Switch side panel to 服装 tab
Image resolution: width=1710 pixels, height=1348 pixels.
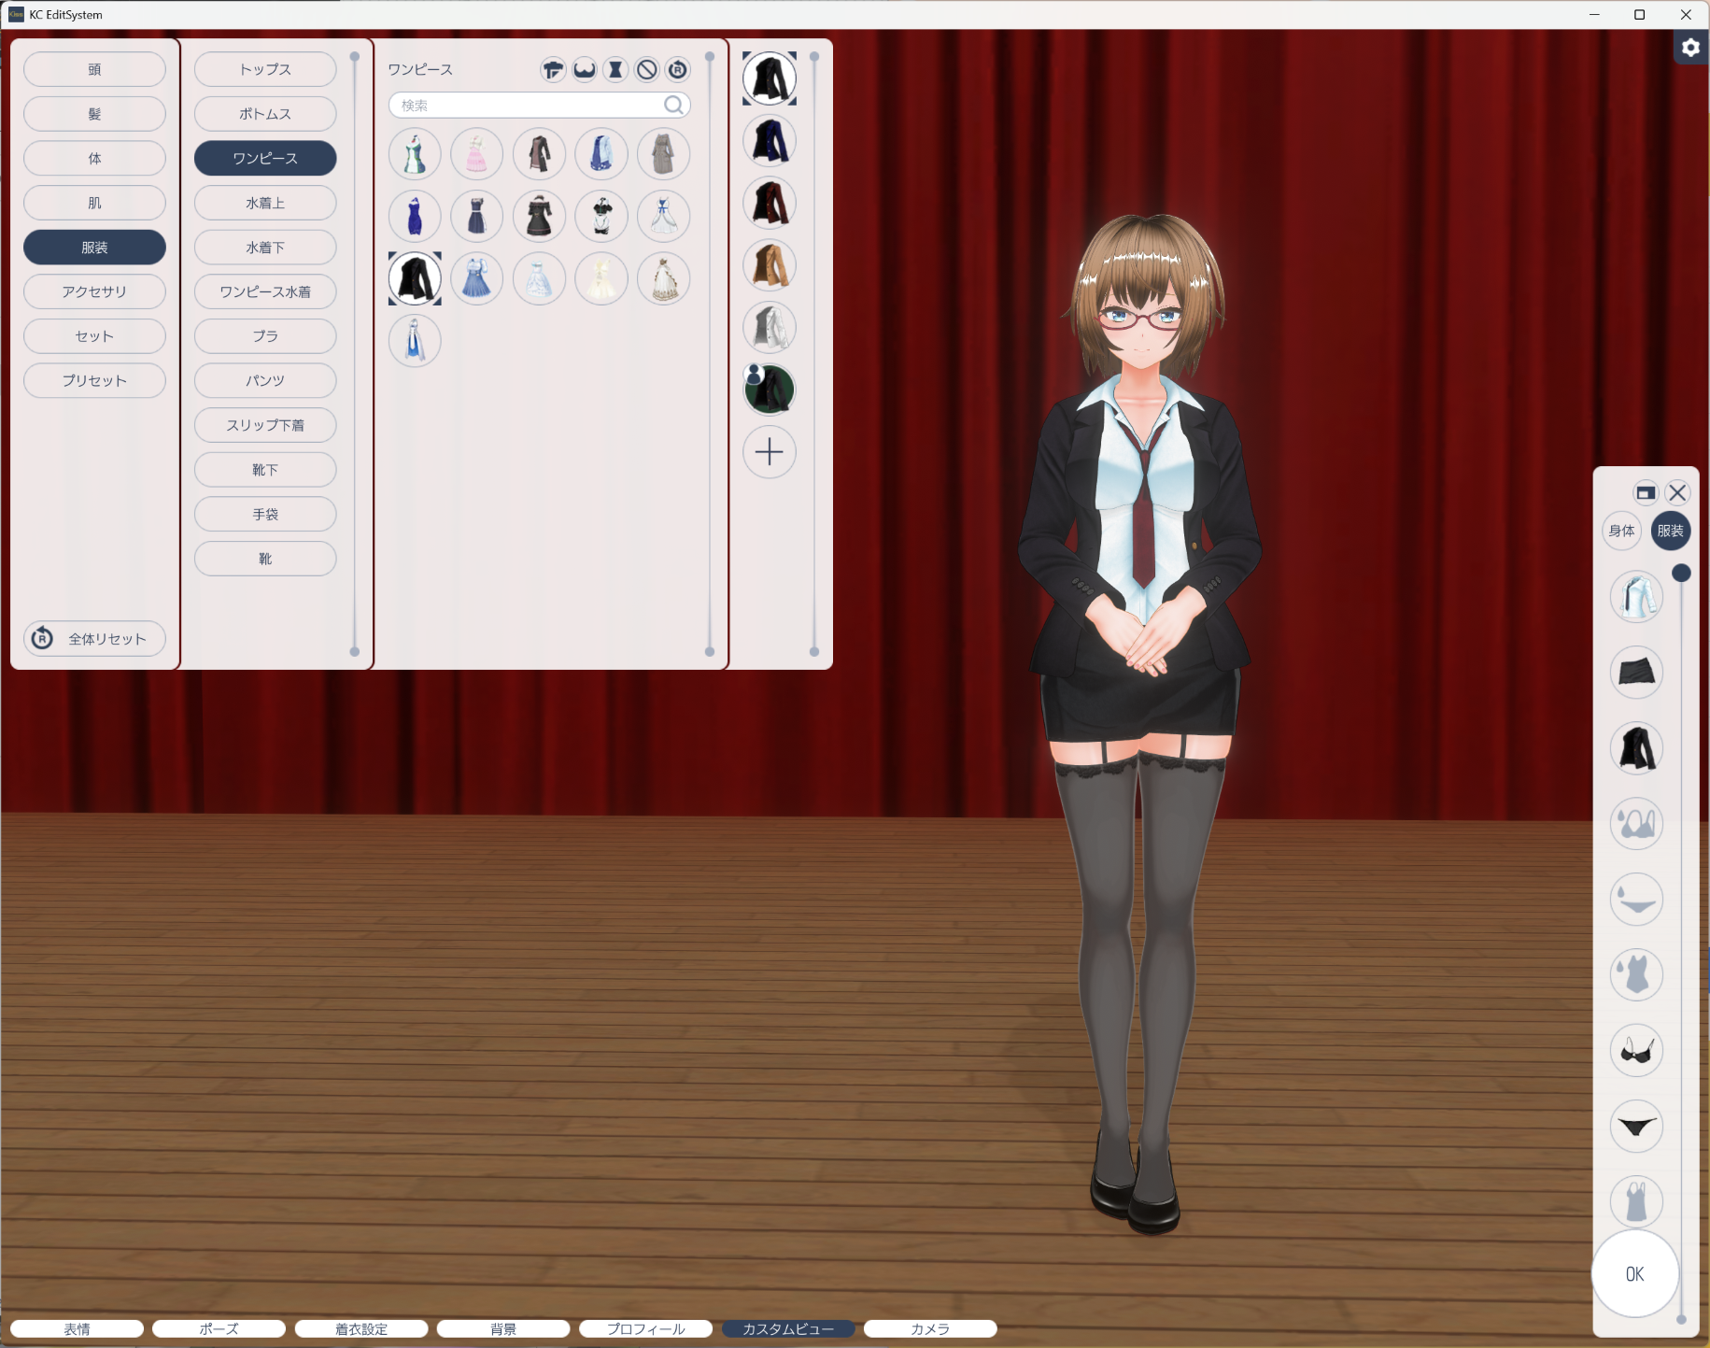pos(1671,531)
